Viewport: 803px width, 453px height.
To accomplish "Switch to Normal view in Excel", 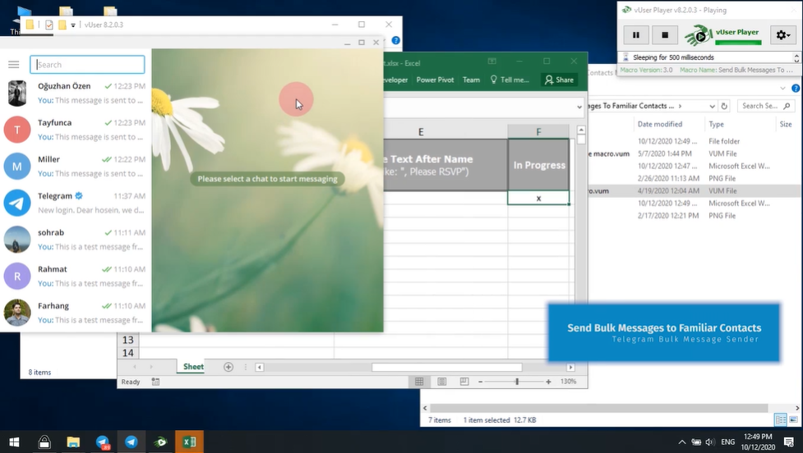I will (419, 382).
